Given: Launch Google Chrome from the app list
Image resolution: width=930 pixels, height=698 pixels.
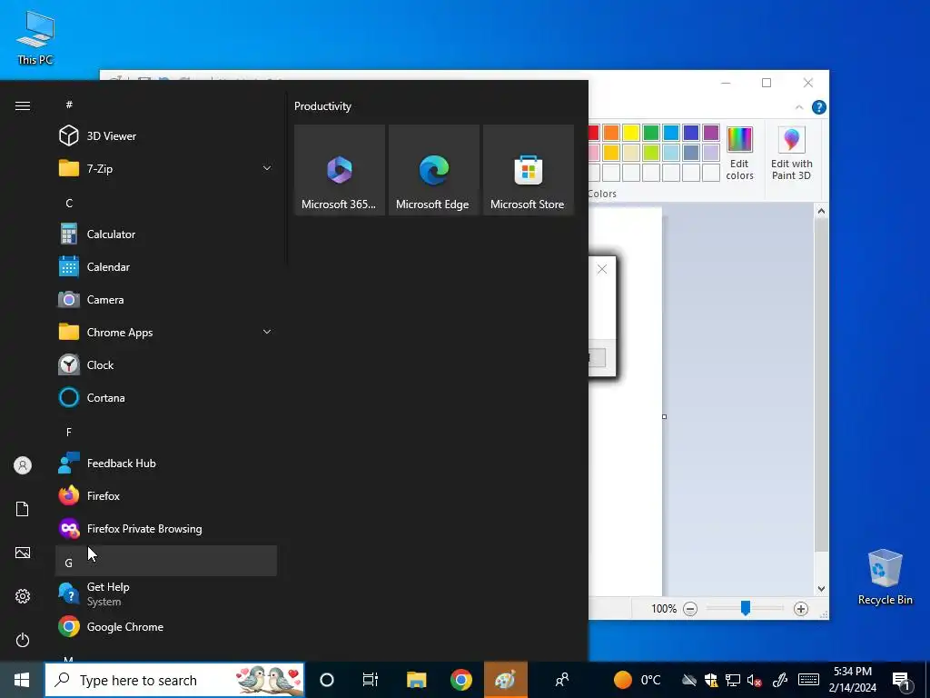Looking at the screenshot, I should click(x=166, y=626).
